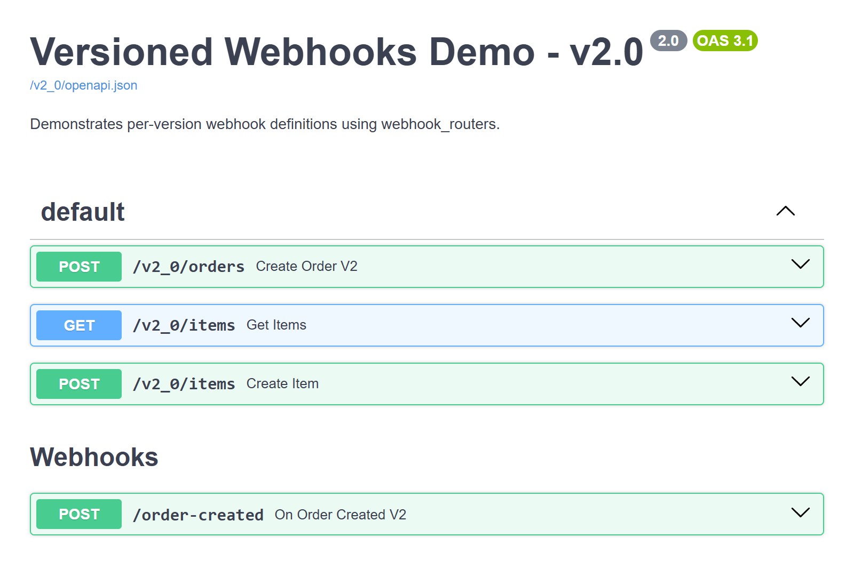Click the 'Create Order V2' summary

click(306, 266)
